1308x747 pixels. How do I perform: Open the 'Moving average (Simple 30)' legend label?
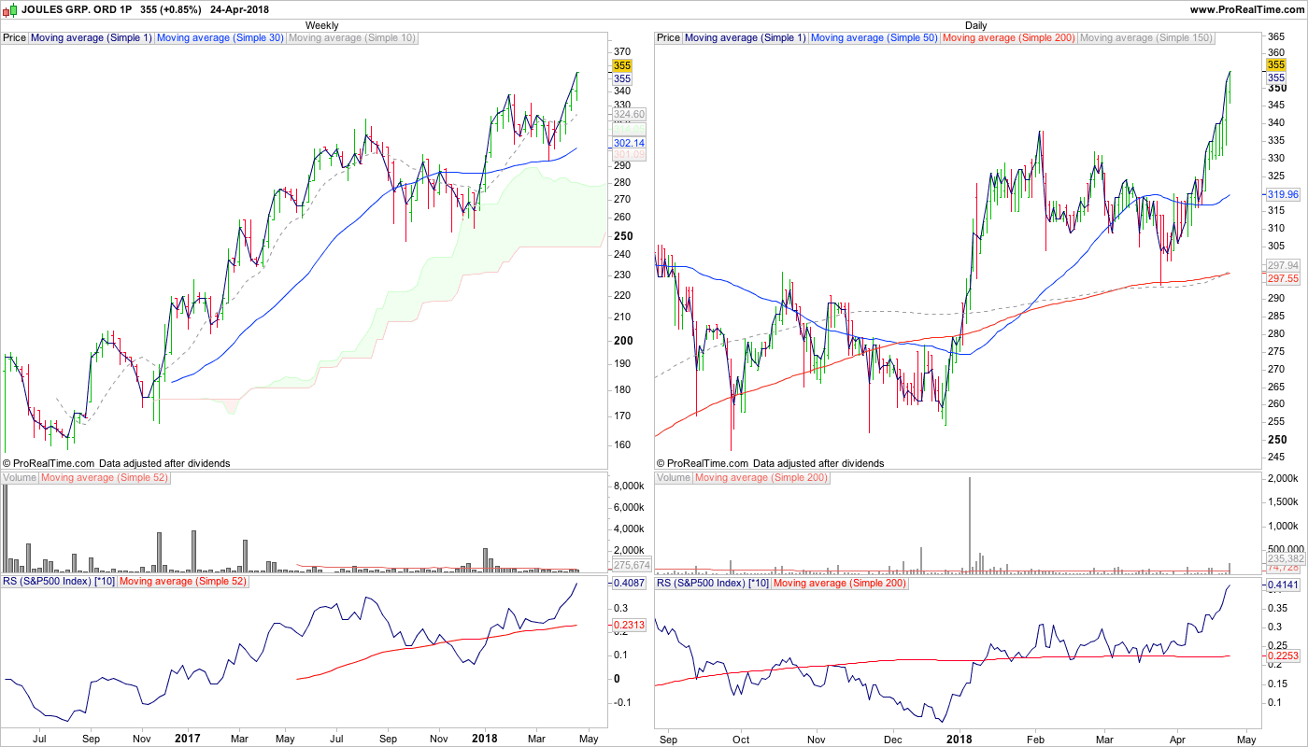220,38
